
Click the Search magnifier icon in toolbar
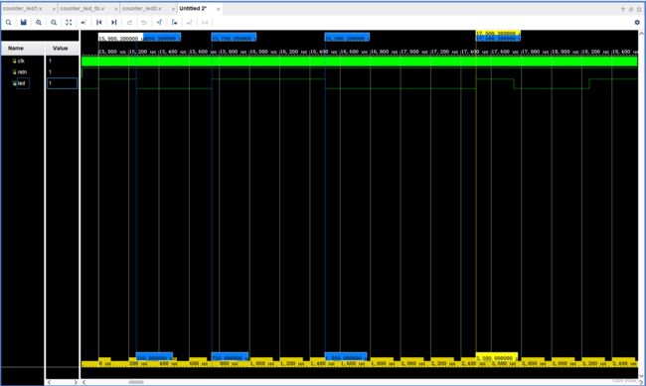coord(9,22)
